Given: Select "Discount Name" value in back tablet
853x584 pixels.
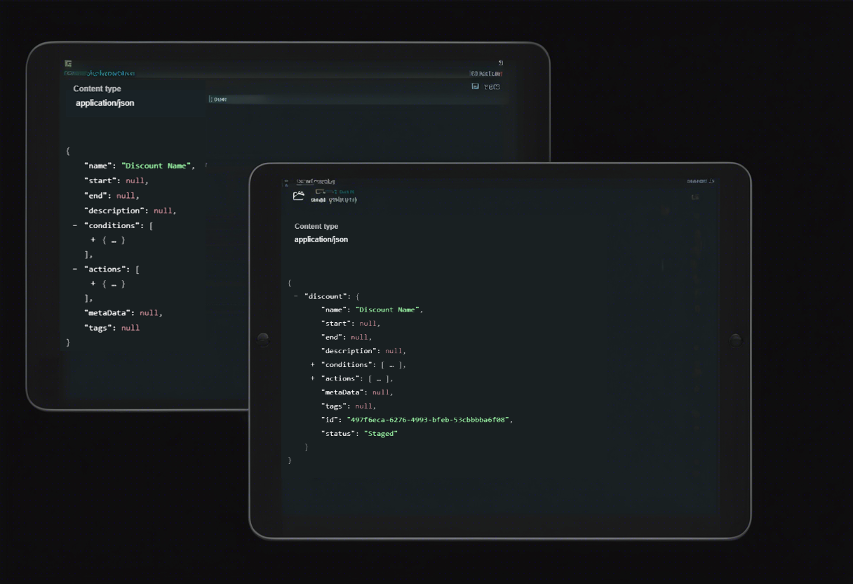Looking at the screenshot, I should (x=156, y=166).
